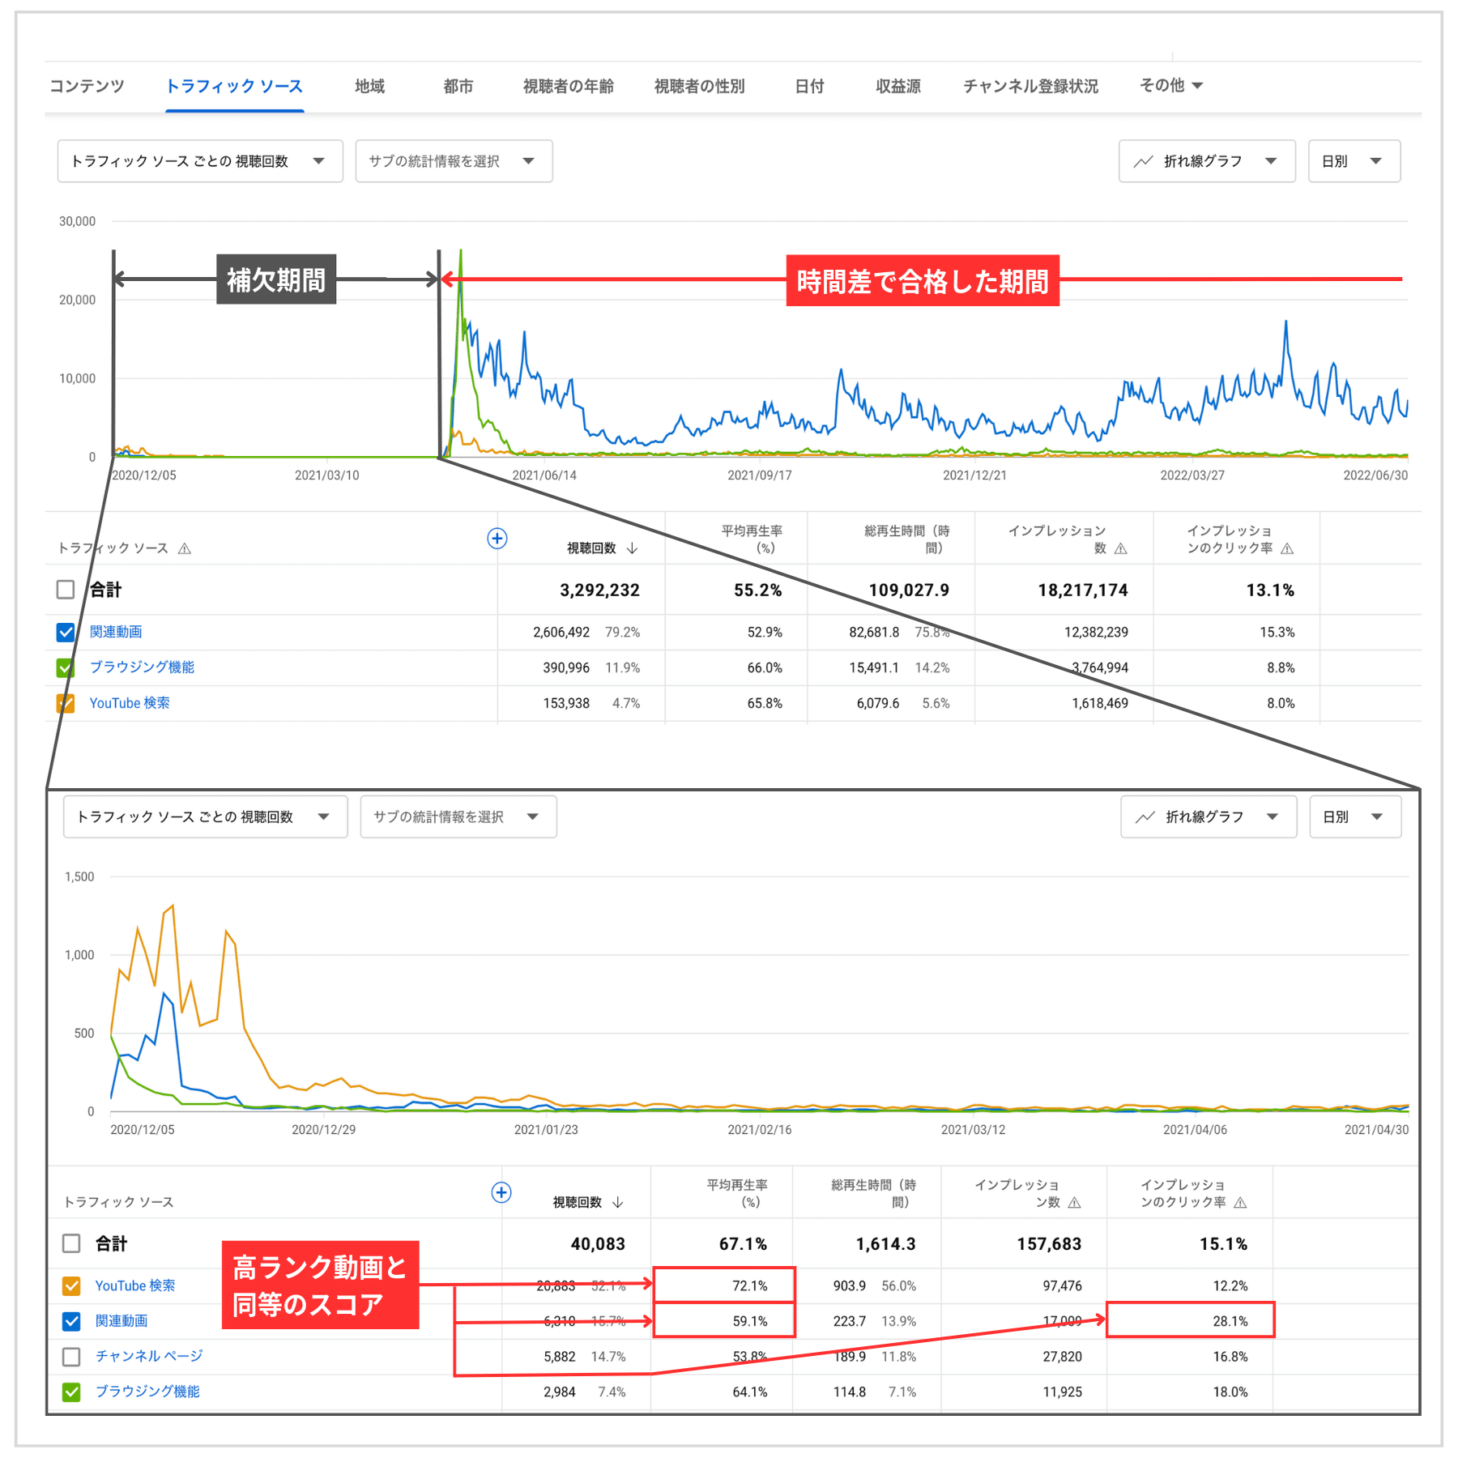Open the lower 日別 granularity dropdown

click(1355, 816)
